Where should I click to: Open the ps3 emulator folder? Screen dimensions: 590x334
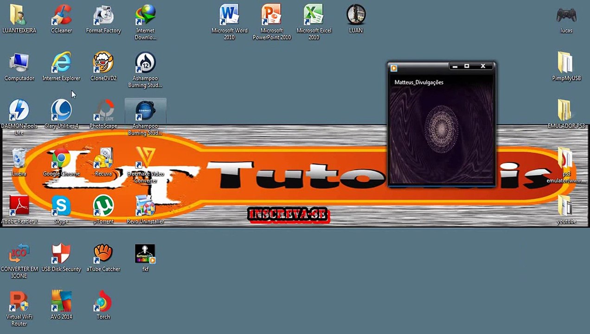tap(566, 165)
